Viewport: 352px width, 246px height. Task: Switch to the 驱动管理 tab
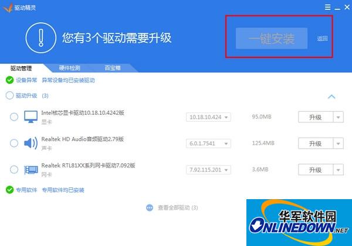[x=21, y=68]
